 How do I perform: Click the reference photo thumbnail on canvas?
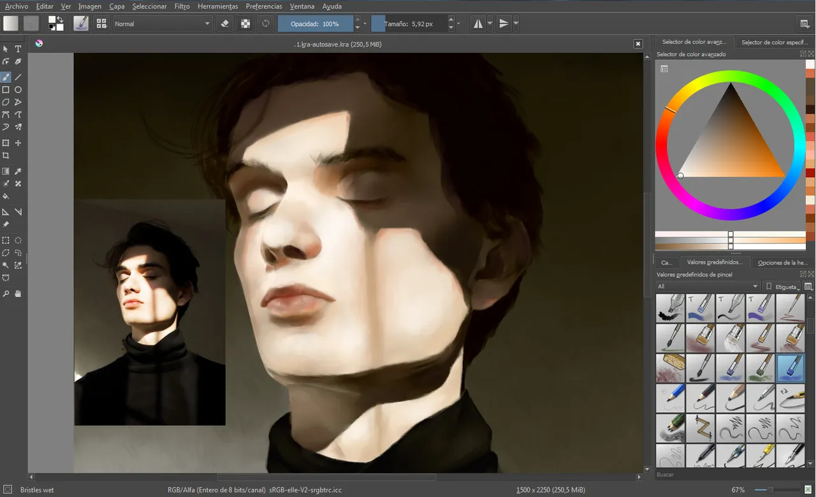click(150, 312)
